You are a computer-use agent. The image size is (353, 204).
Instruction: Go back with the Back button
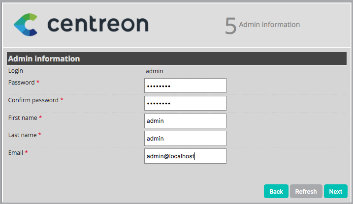click(276, 191)
